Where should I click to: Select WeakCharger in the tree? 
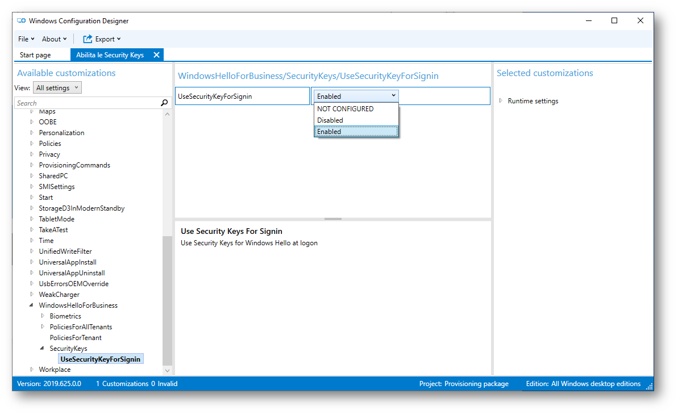(x=59, y=295)
